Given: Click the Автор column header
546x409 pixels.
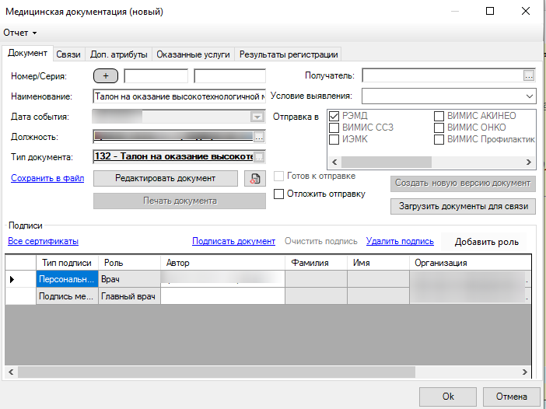Looking at the screenshot, I should (223, 263).
